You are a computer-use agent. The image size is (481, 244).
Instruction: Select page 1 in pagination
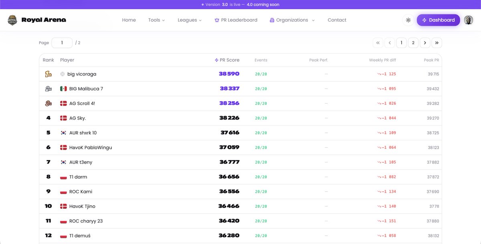coord(401,43)
